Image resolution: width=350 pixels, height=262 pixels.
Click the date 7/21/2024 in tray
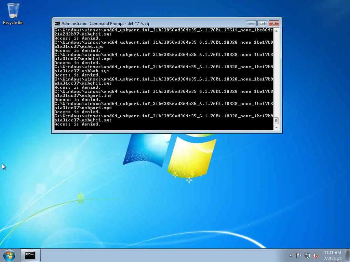[333, 259]
